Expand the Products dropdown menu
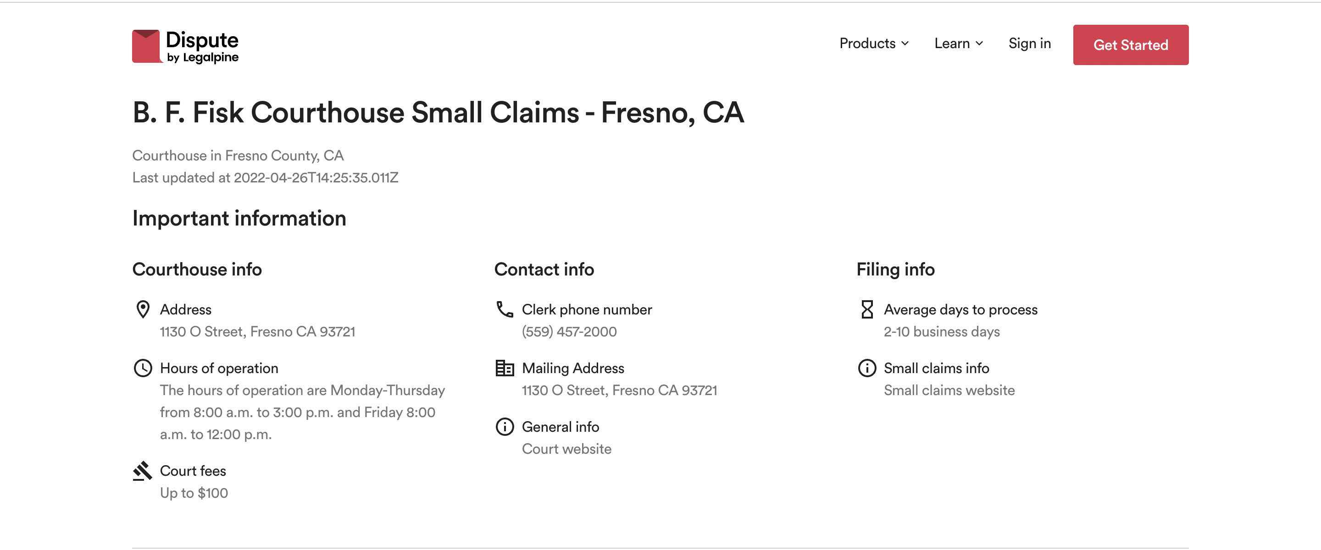The height and width of the screenshot is (550, 1321). (874, 44)
